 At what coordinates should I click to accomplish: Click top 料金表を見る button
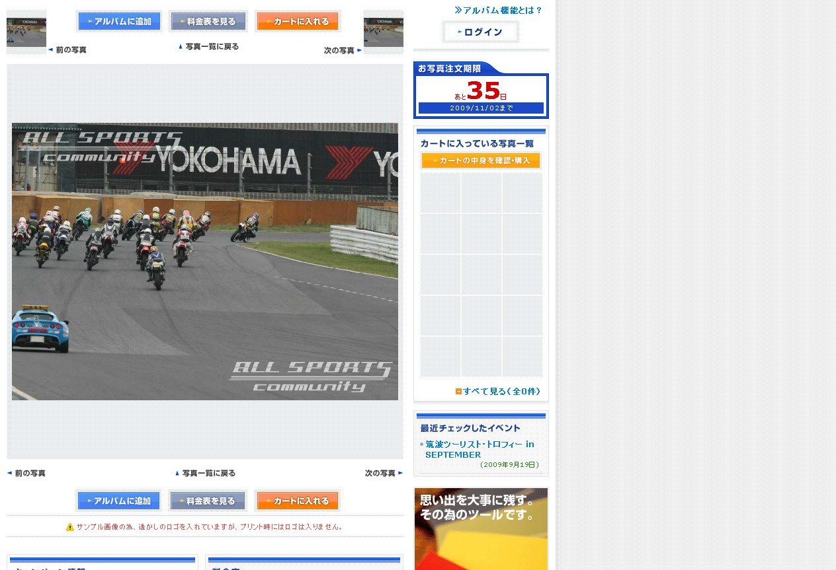(x=208, y=21)
